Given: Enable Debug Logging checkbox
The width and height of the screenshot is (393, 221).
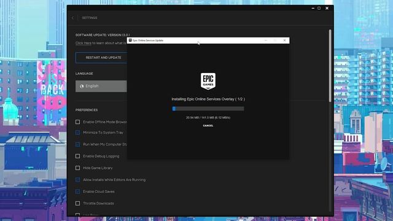Looking at the screenshot, I should (78, 156).
